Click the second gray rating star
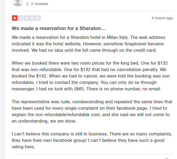The image size is (177, 159). point(20,18)
